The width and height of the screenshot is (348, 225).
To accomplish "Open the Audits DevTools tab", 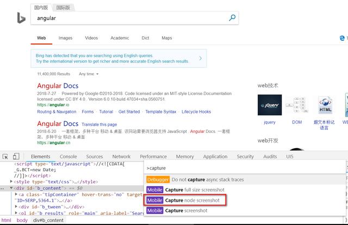I will pyautogui.click(x=270, y=157).
